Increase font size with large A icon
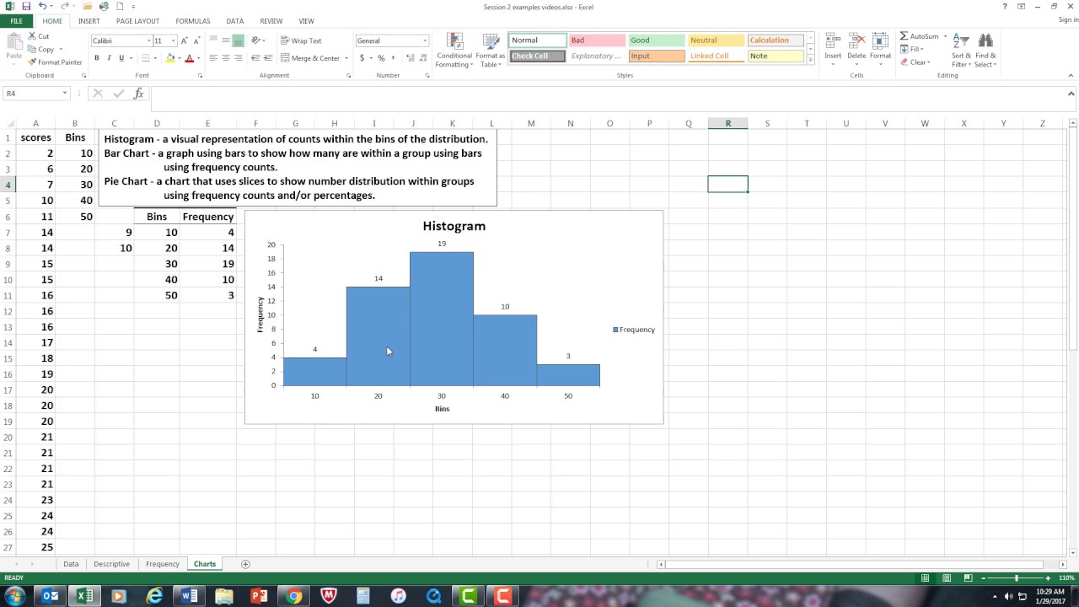This screenshot has height=607, width=1079. (184, 40)
